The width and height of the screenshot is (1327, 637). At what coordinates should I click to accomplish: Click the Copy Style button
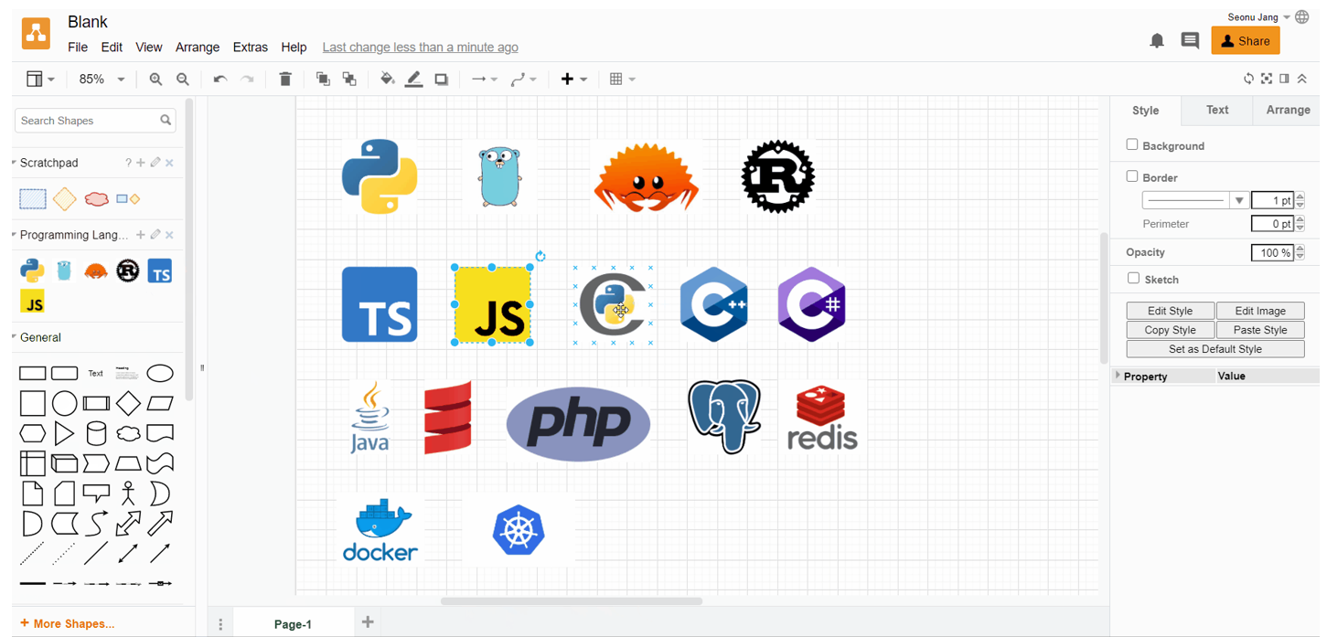[1170, 330]
